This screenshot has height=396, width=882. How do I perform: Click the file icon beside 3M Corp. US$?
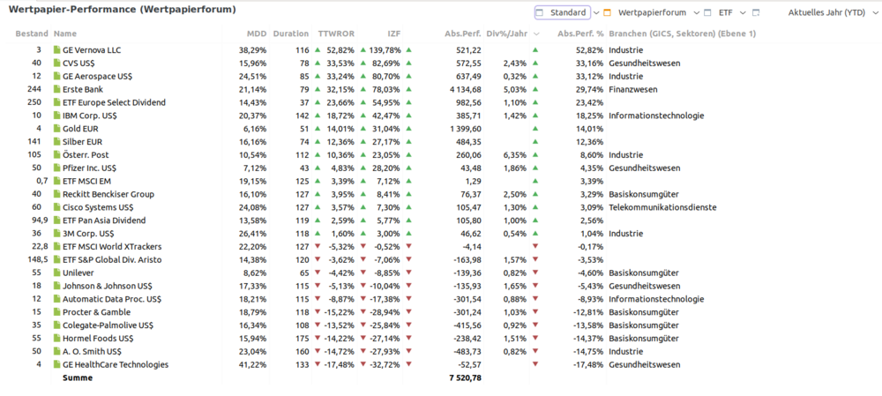tap(56, 234)
